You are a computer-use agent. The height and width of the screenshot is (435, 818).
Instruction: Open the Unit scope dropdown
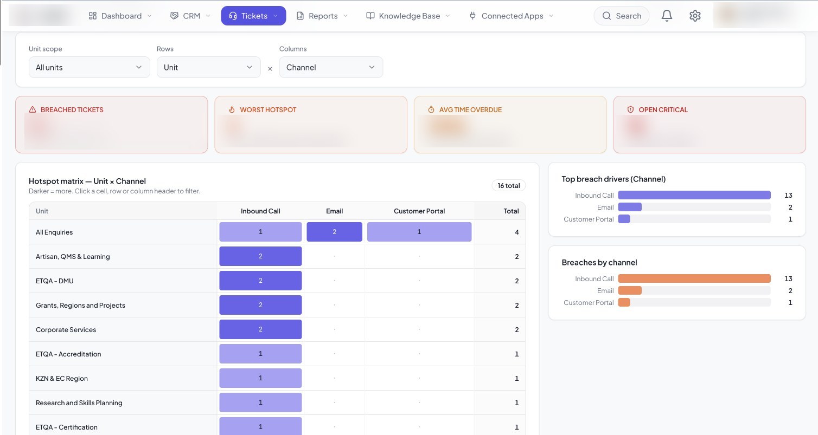pyautogui.click(x=90, y=67)
